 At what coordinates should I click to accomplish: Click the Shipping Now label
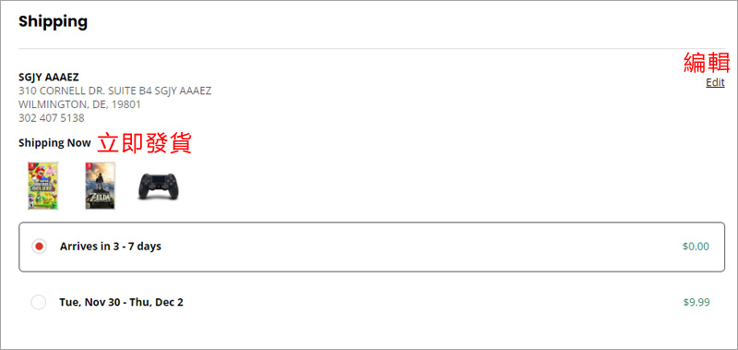click(54, 143)
